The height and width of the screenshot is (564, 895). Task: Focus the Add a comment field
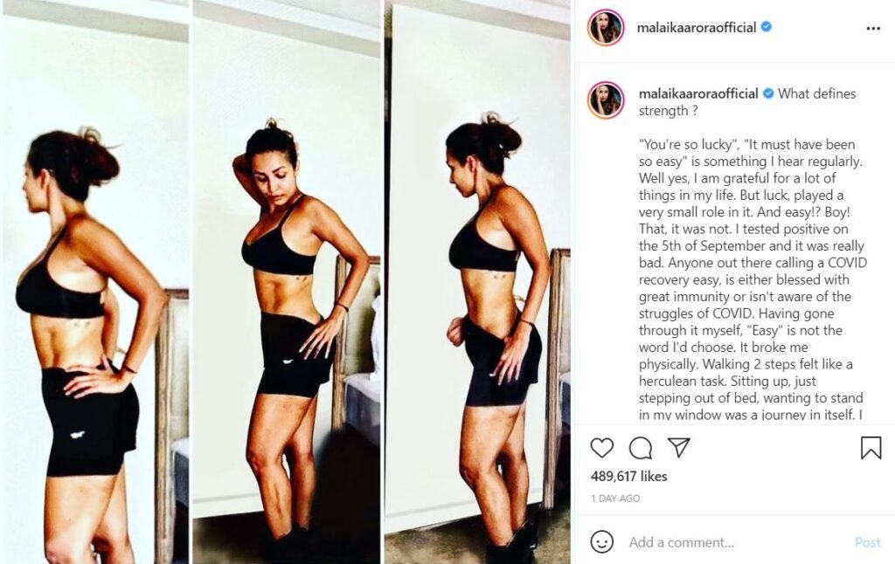(x=736, y=542)
